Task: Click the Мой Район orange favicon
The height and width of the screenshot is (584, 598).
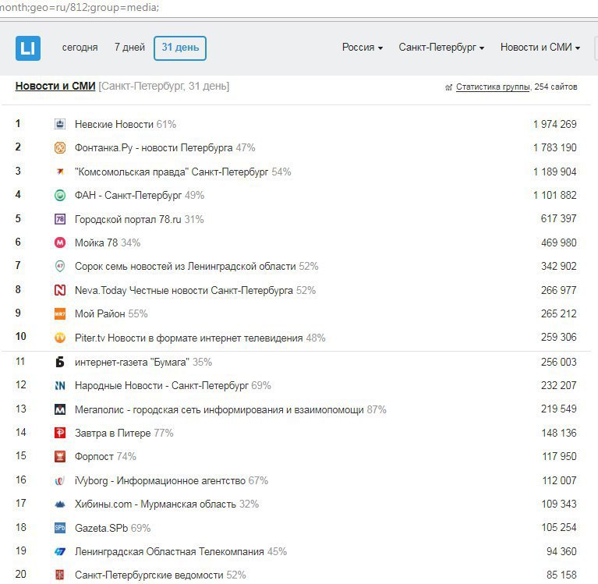Action: [x=60, y=314]
